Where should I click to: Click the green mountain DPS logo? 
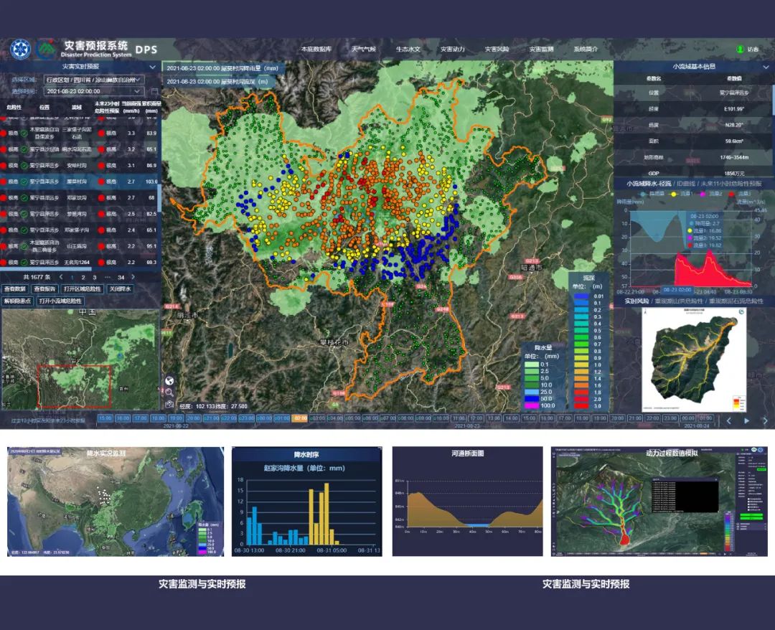(x=47, y=49)
